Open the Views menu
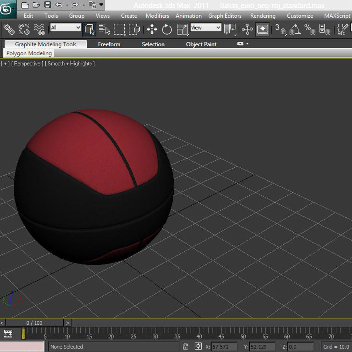 103,16
